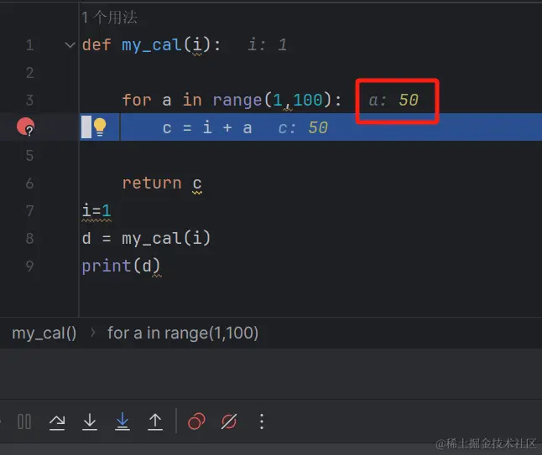Click the '1 个用法' usages hint
The height and width of the screenshot is (455, 542).
[110, 18]
